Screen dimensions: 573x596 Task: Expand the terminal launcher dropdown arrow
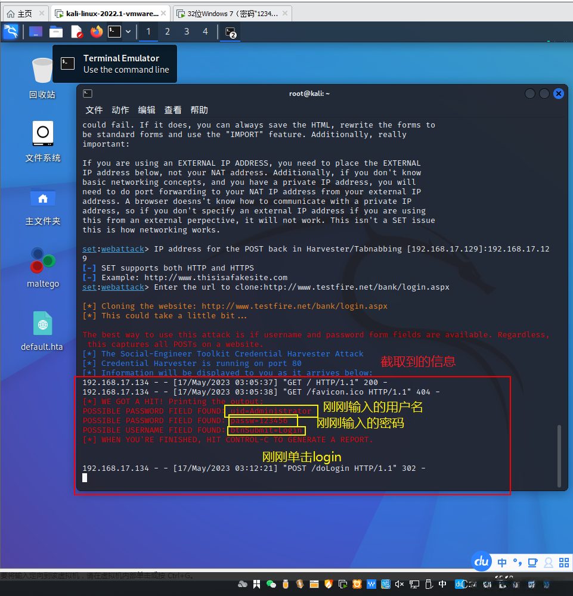tap(128, 32)
